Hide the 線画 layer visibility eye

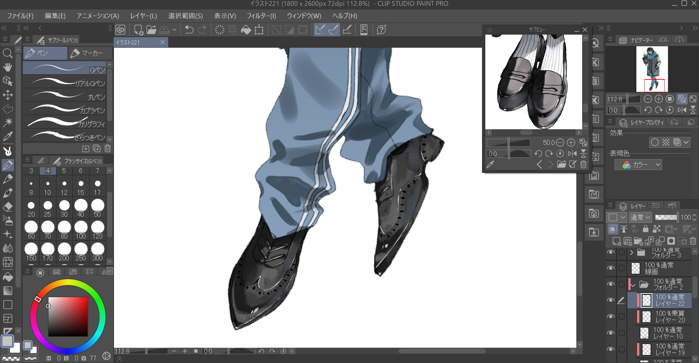coord(611,268)
